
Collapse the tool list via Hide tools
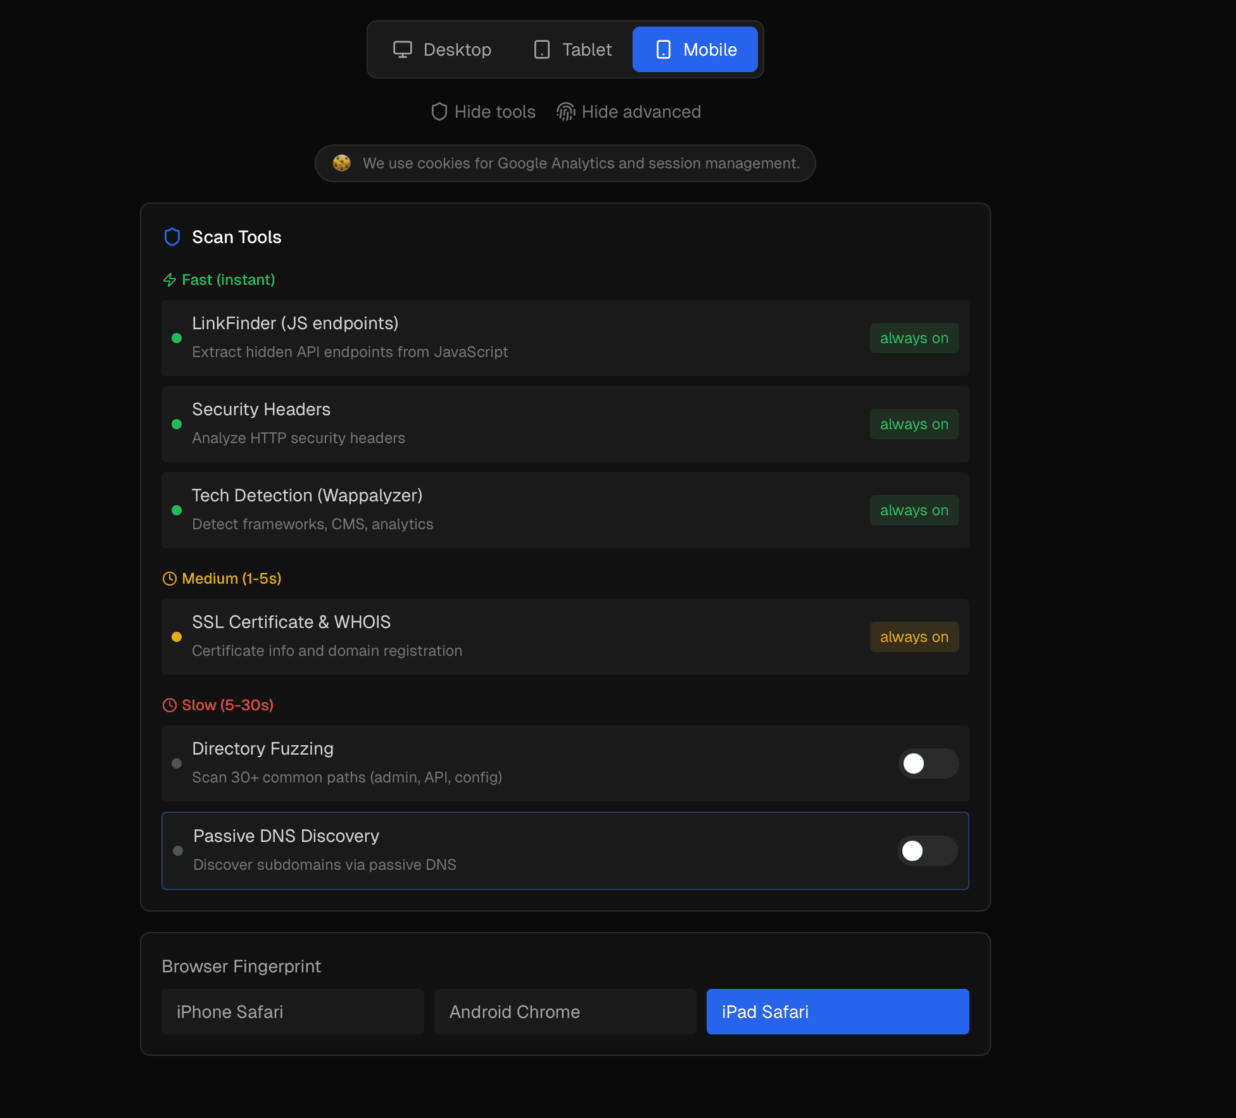click(x=483, y=111)
